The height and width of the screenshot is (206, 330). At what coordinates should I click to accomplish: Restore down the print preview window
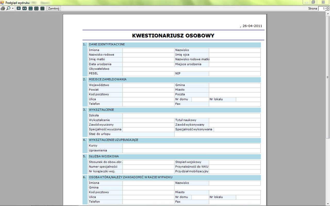coord(313,2)
